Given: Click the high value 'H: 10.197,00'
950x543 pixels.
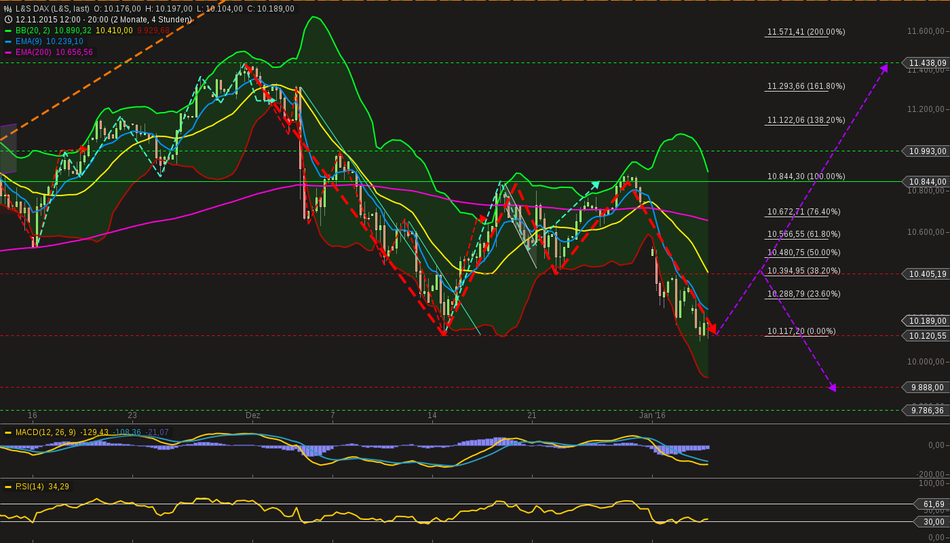Looking at the screenshot, I should point(168,9).
